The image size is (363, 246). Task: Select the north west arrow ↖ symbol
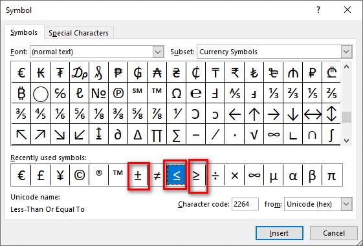(21, 134)
